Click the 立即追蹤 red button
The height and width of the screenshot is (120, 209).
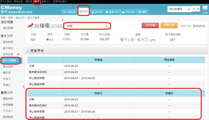click(x=150, y=25)
